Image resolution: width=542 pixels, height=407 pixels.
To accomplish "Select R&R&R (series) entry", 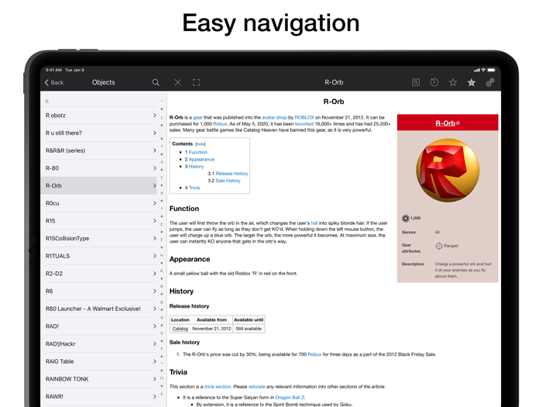I will pyautogui.click(x=99, y=150).
